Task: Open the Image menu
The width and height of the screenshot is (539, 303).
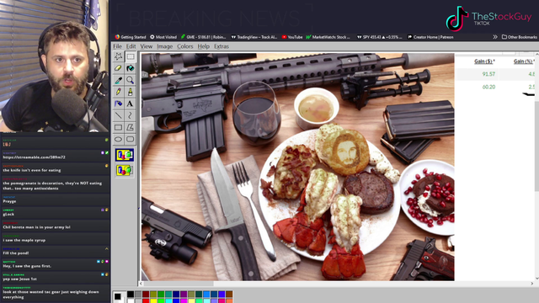Action: click(x=165, y=46)
